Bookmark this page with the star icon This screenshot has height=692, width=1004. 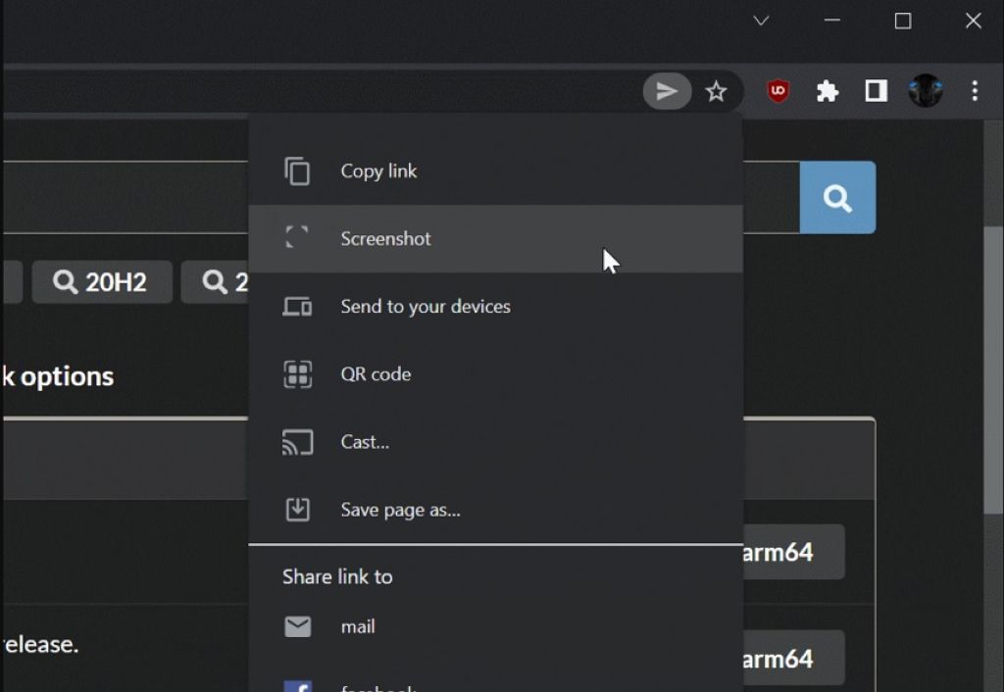click(717, 92)
